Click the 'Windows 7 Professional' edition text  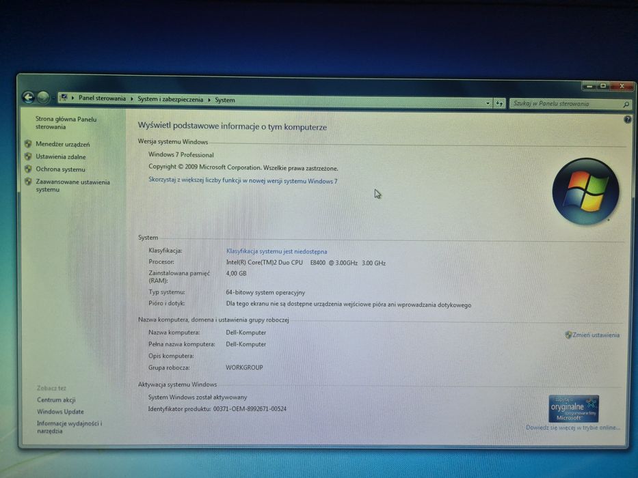pos(181,155)
